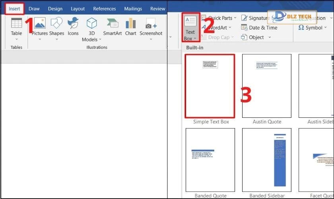Click the Object button
The image size is (334, 199).
(x=256, y=37)
